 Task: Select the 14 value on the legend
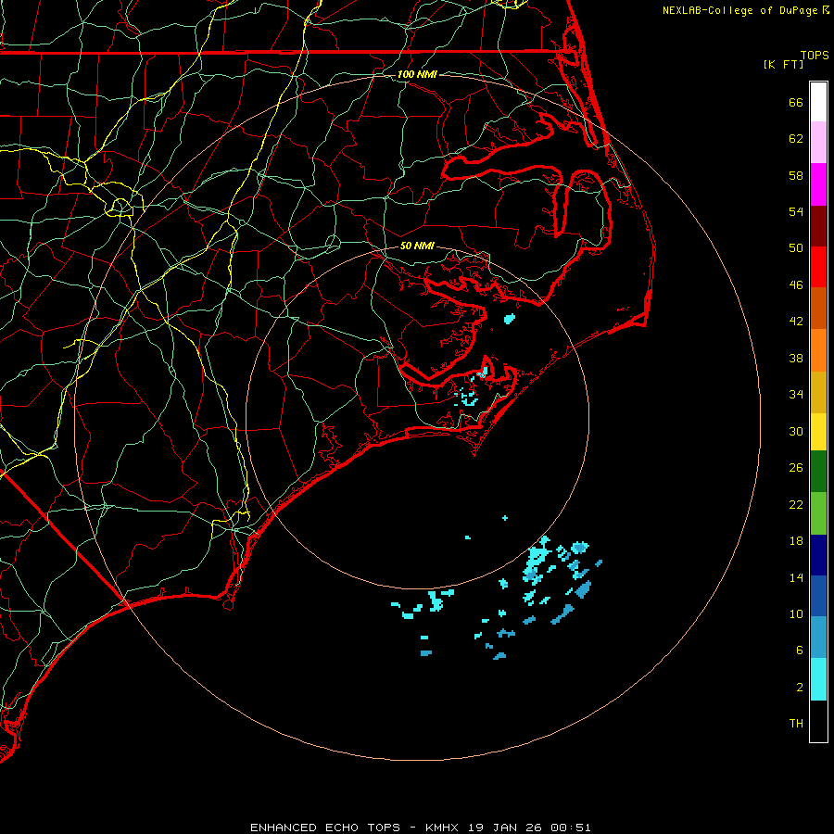pos(796,577)
